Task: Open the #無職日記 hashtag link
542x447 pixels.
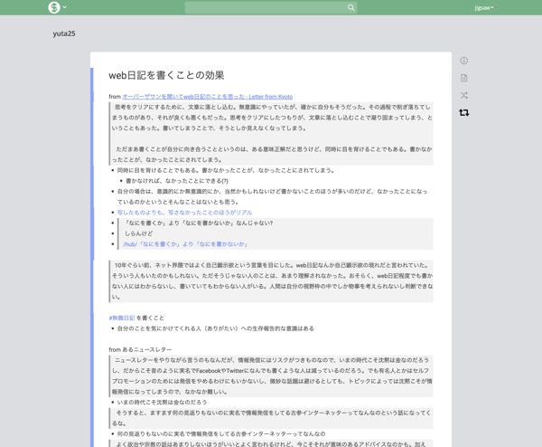Action: (x=122, y=318)
